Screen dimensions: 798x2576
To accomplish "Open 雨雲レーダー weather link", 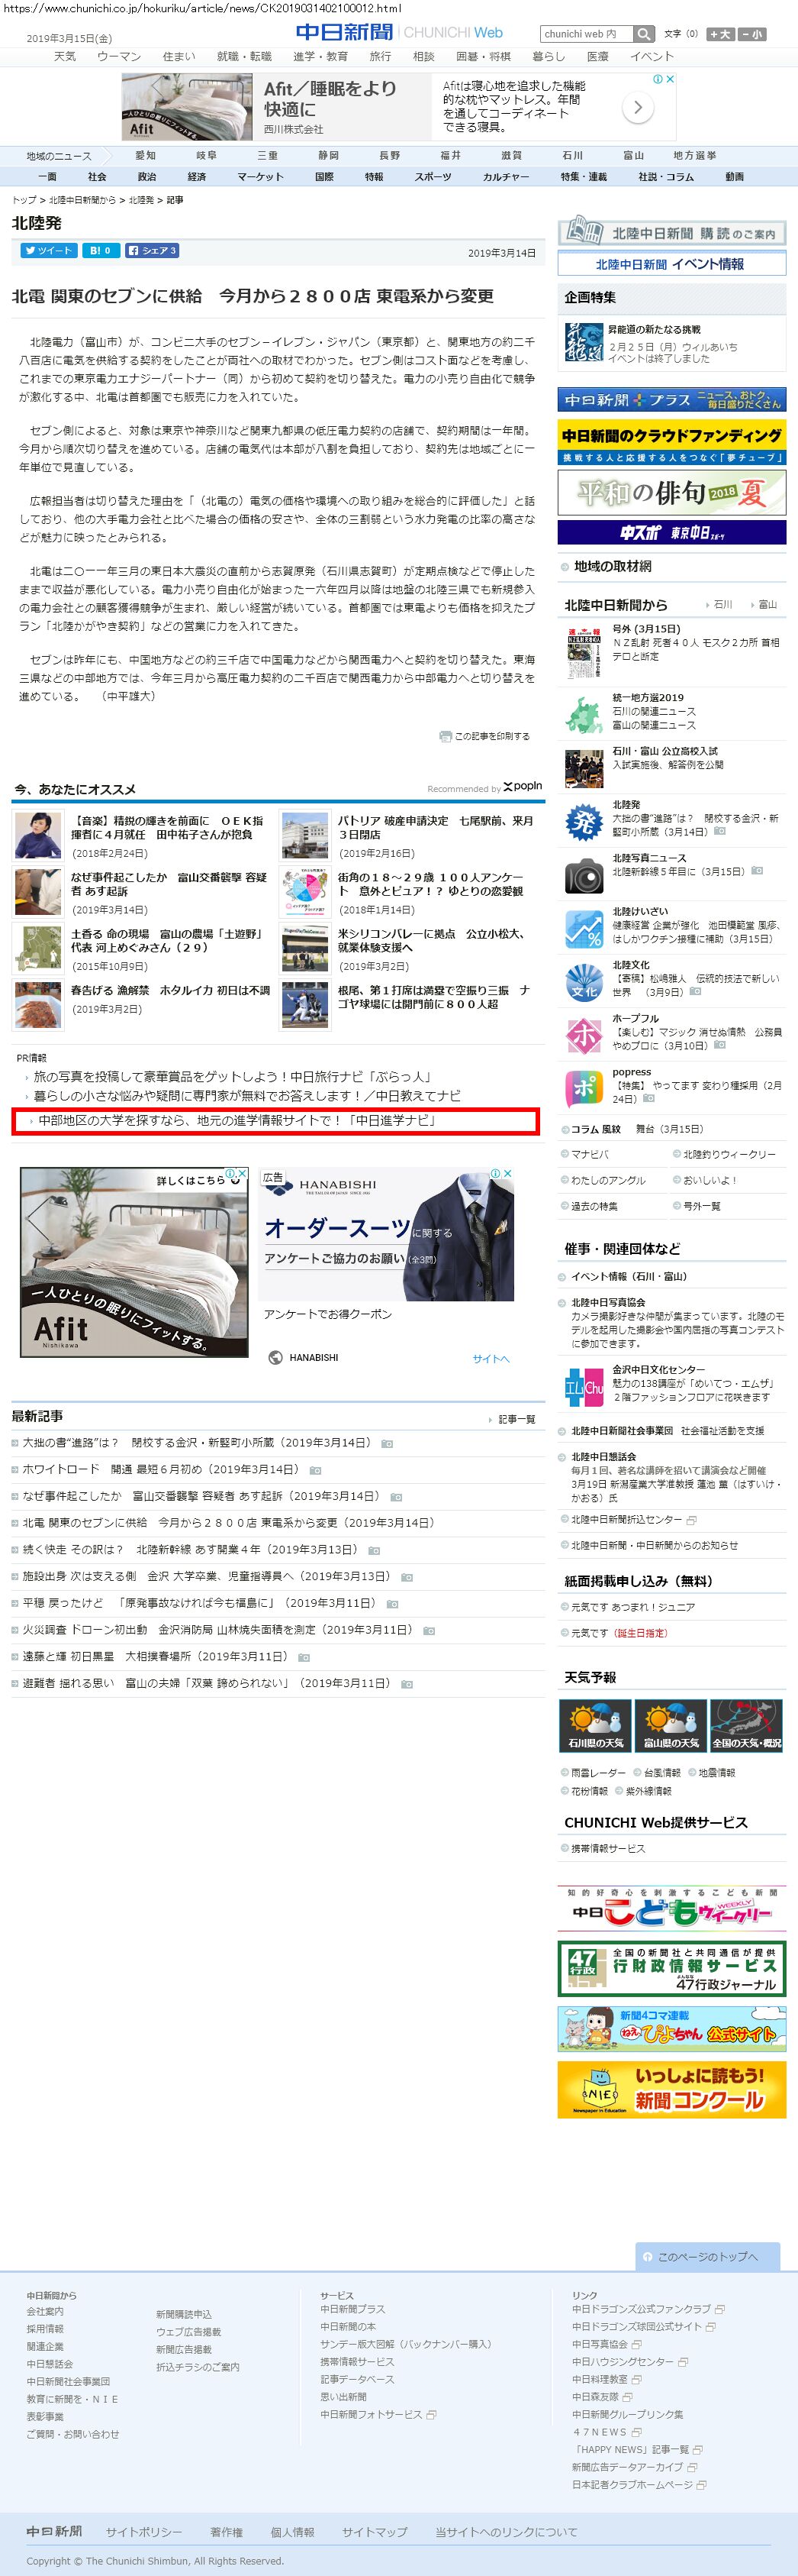I will [597, 1772].
